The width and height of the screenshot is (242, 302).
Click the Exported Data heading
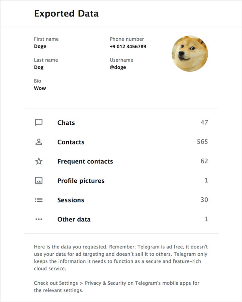tap(66, 14)
